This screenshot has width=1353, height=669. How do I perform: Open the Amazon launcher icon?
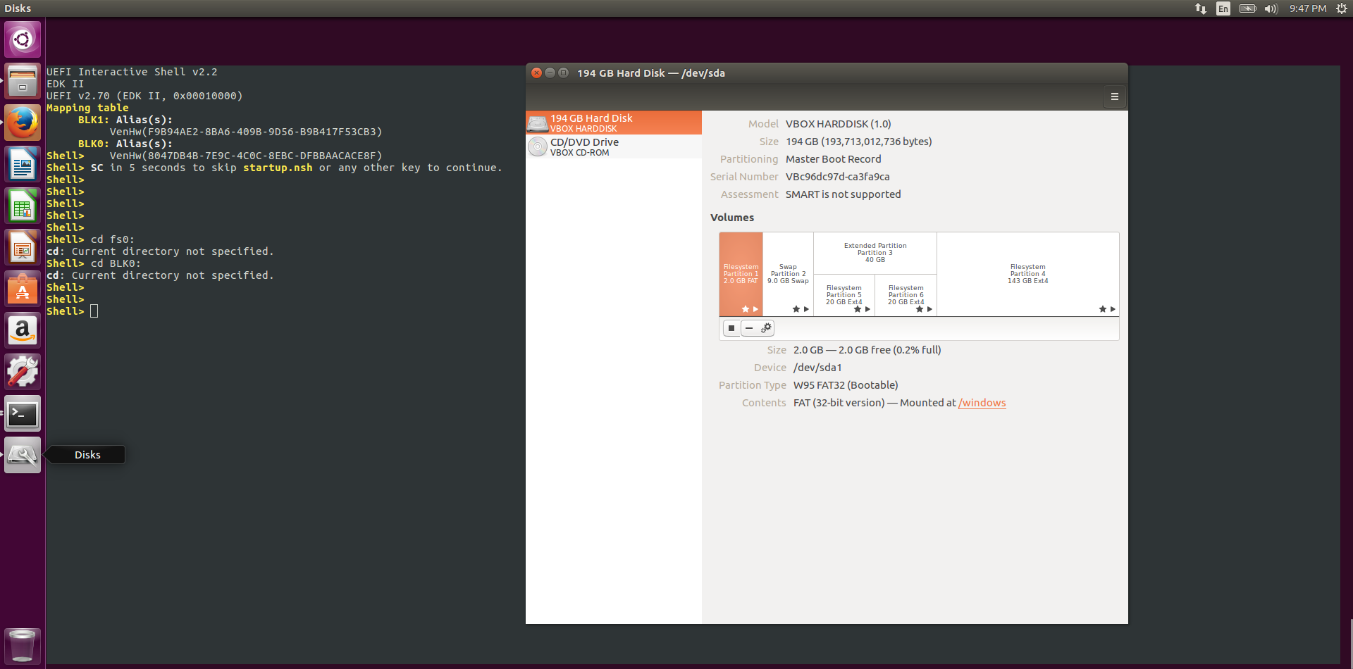click(23, 331)
